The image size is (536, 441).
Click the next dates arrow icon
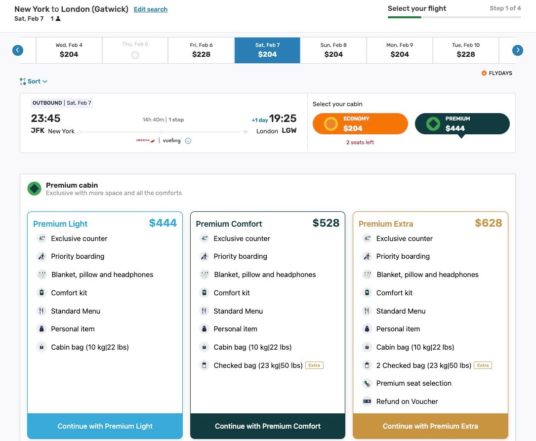pos(517,50)
